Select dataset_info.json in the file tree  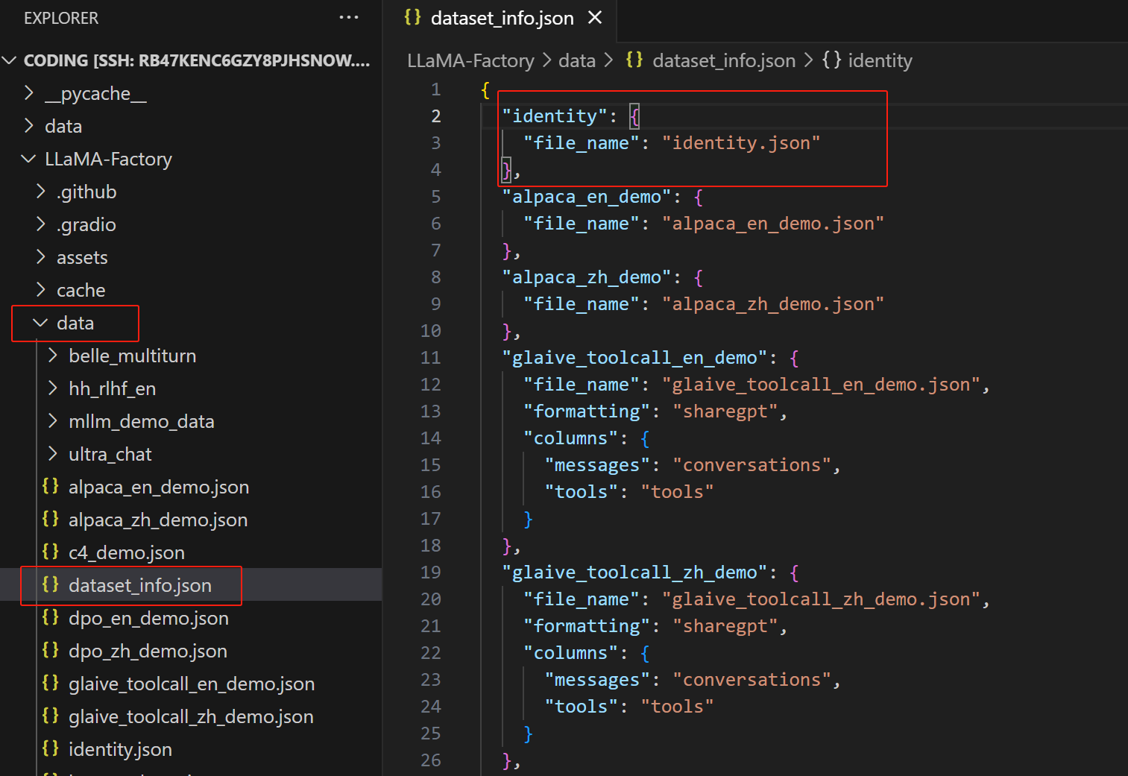pos(140,585)
